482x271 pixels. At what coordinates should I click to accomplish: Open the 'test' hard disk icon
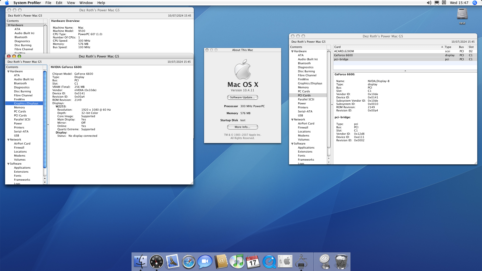462,15
